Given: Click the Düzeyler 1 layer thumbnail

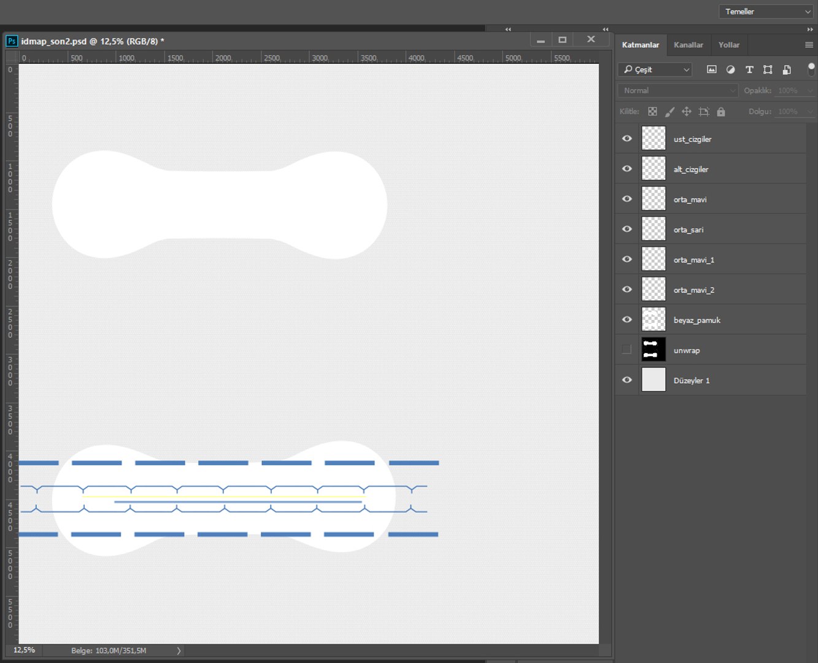Looking at the screenshot, I should (x=654, y=380).
